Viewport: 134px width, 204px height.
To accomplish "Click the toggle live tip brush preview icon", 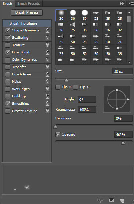I will point(100,200).
